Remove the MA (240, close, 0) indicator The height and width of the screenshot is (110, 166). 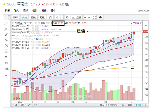coord(40,45)
